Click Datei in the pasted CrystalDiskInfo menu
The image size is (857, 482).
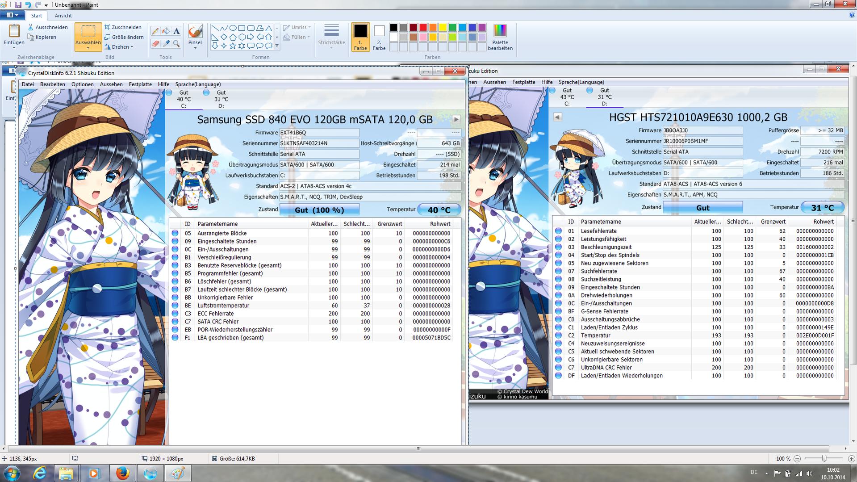click(28, 84)
